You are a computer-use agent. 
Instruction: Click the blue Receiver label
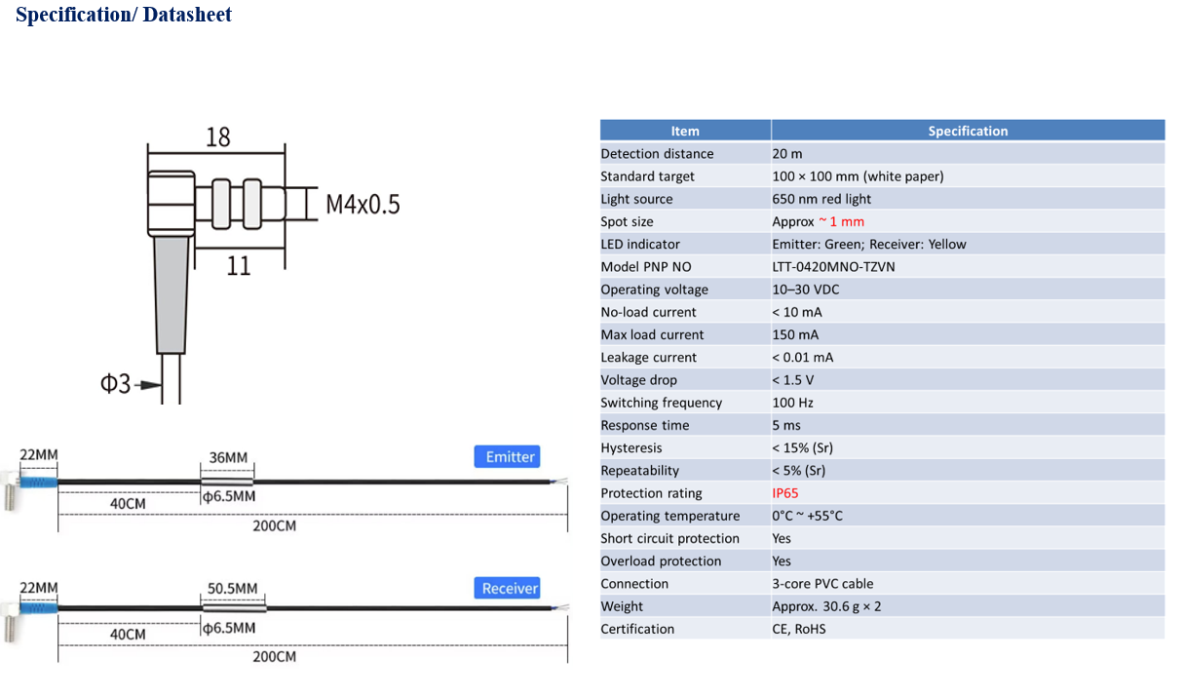click(x=507, y=588)
